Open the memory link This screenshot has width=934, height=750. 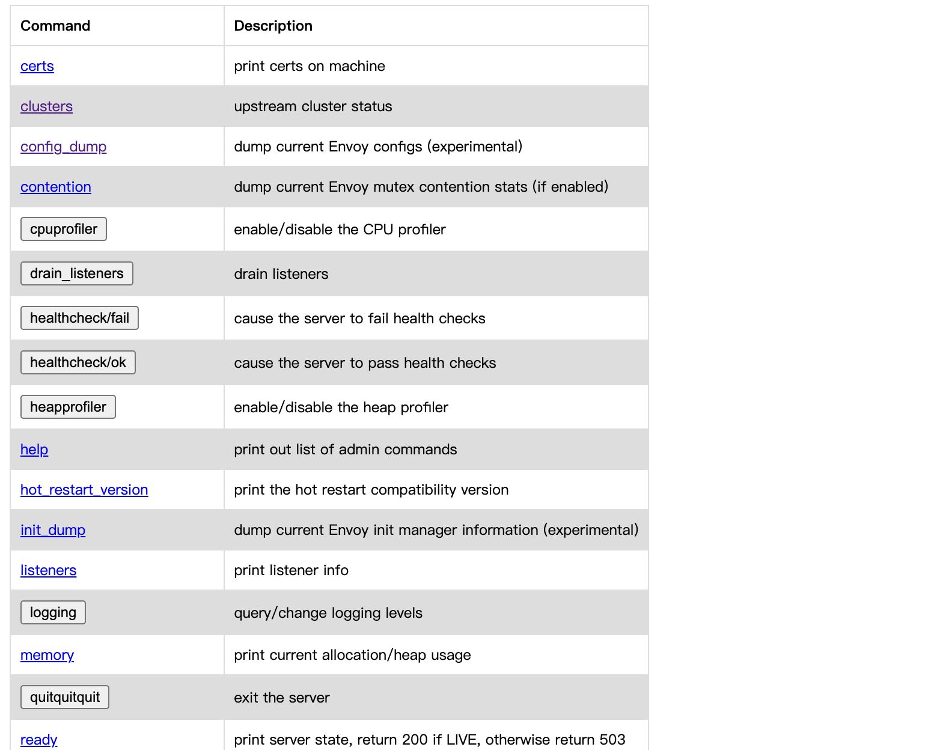(x=47, y=655)
